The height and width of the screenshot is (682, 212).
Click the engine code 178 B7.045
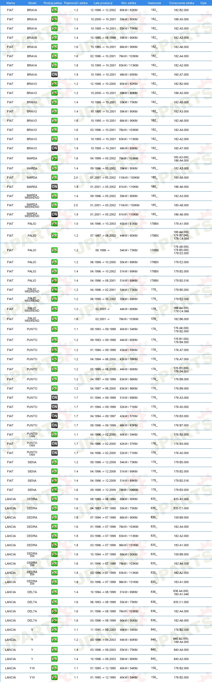click(x=181, y=235)
